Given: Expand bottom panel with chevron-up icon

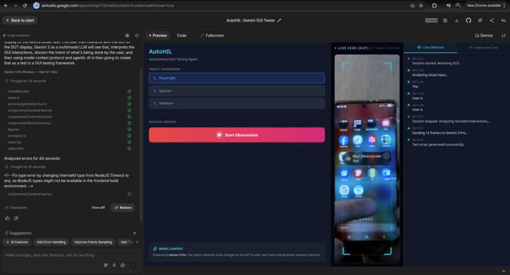Looking at the screenshot, I should [x=504, y=271].
